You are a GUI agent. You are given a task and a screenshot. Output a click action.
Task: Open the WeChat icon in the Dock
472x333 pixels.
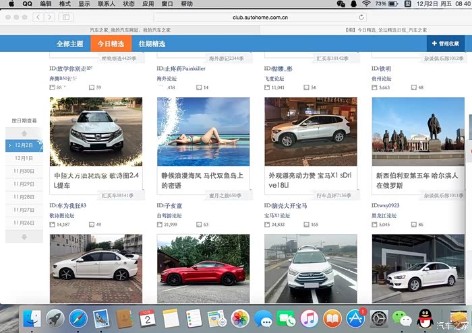pos(402,318)
